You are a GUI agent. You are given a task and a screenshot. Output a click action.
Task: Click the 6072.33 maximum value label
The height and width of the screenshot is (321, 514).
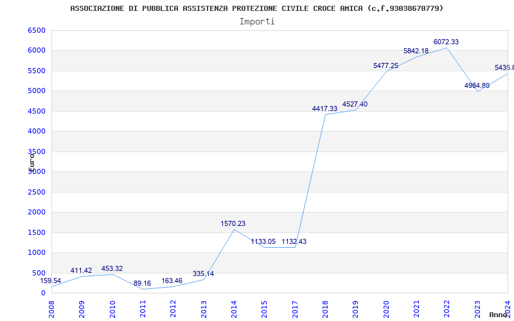[x=446, y=42]
